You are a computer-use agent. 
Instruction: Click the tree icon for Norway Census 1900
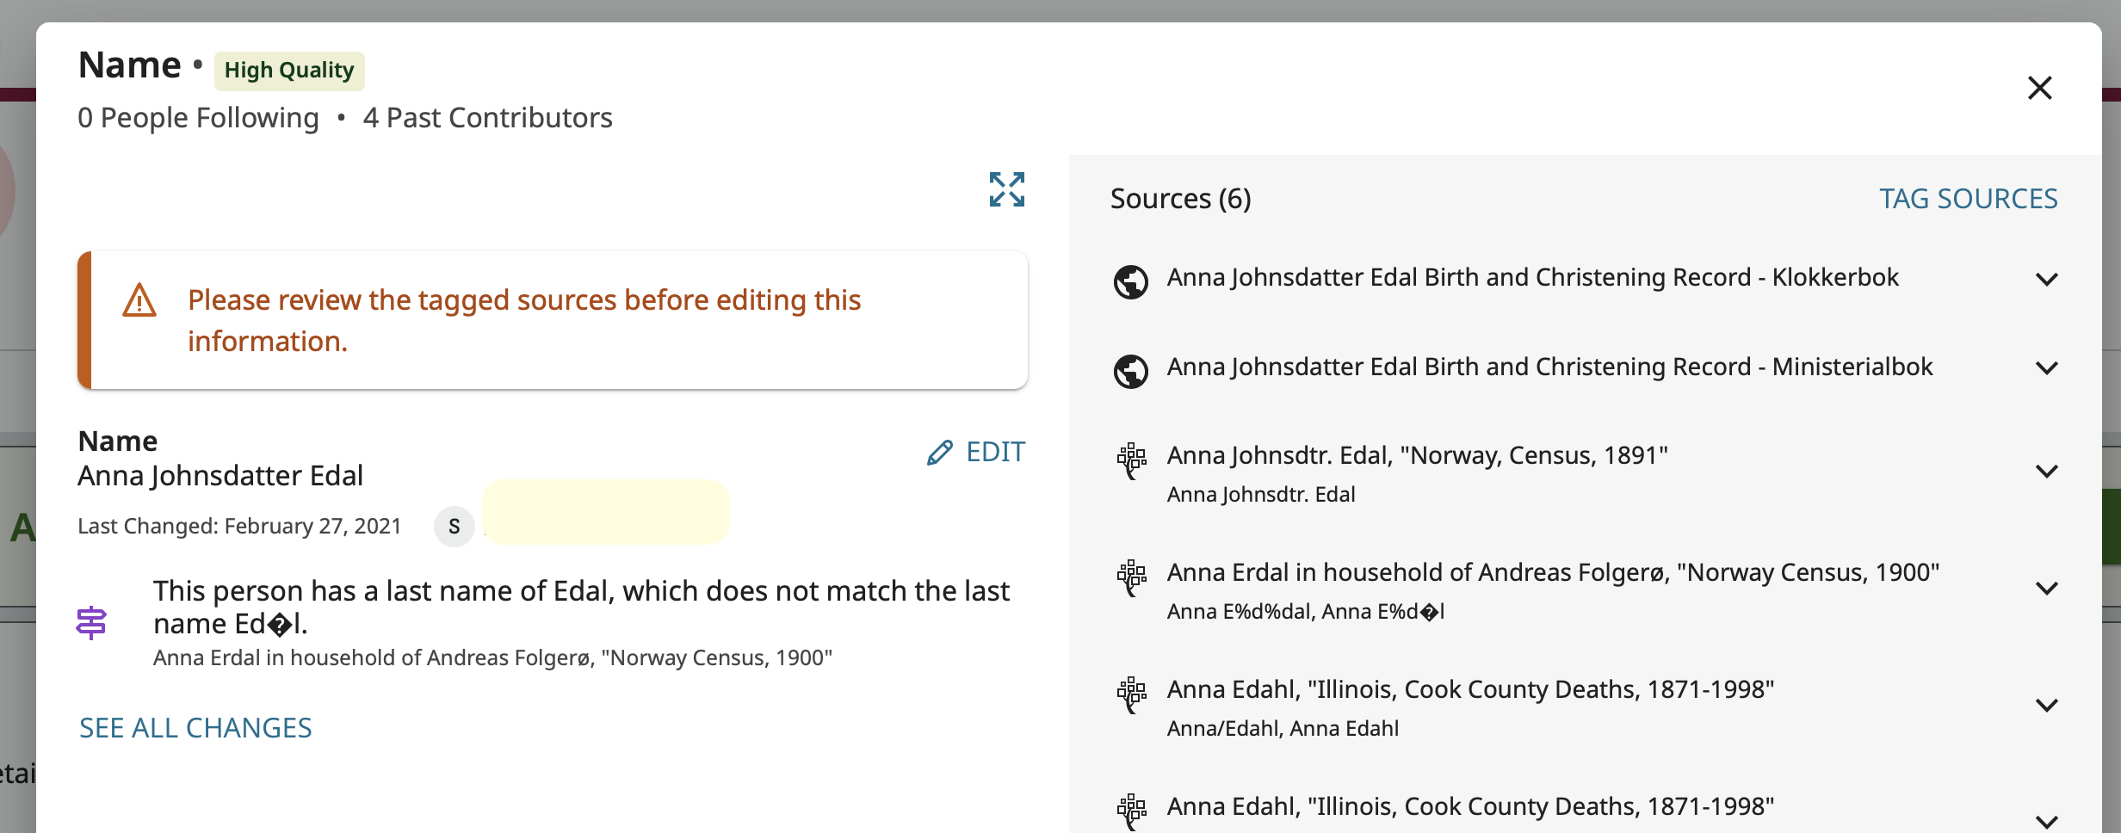1131,577
